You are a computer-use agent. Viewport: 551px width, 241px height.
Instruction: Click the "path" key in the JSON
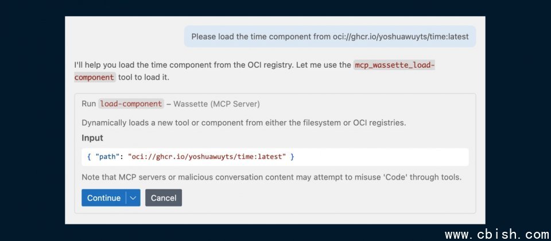[107, 157]
